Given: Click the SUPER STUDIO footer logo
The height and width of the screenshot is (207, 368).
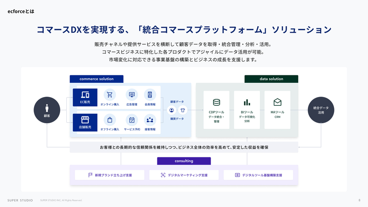Looking at the screenshot, I should [20, 201].
